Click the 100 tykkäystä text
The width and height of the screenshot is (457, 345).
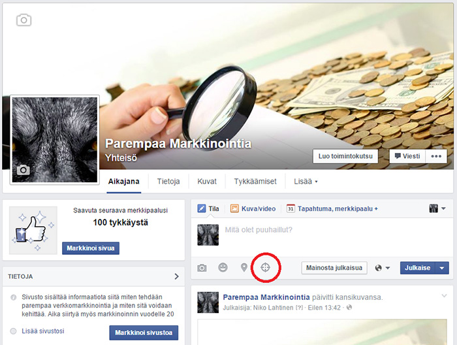tap(120, 223)
